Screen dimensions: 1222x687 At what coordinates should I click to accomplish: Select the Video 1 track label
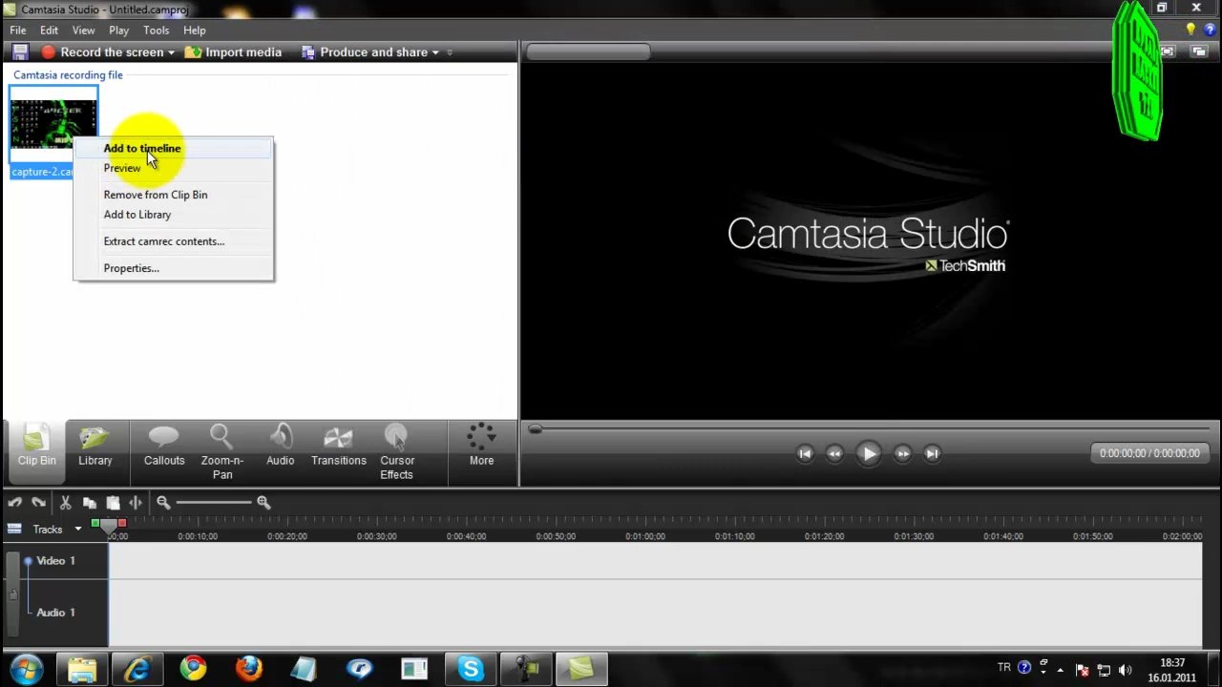(x=55, y=561)
